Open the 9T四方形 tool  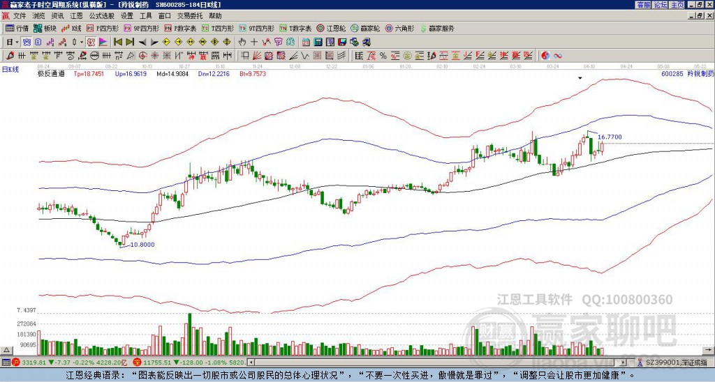(257, 28)
